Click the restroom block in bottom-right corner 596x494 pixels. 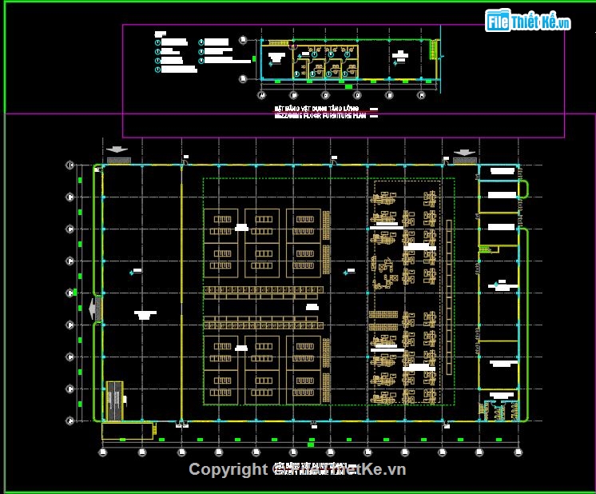(x=500, y=408)
